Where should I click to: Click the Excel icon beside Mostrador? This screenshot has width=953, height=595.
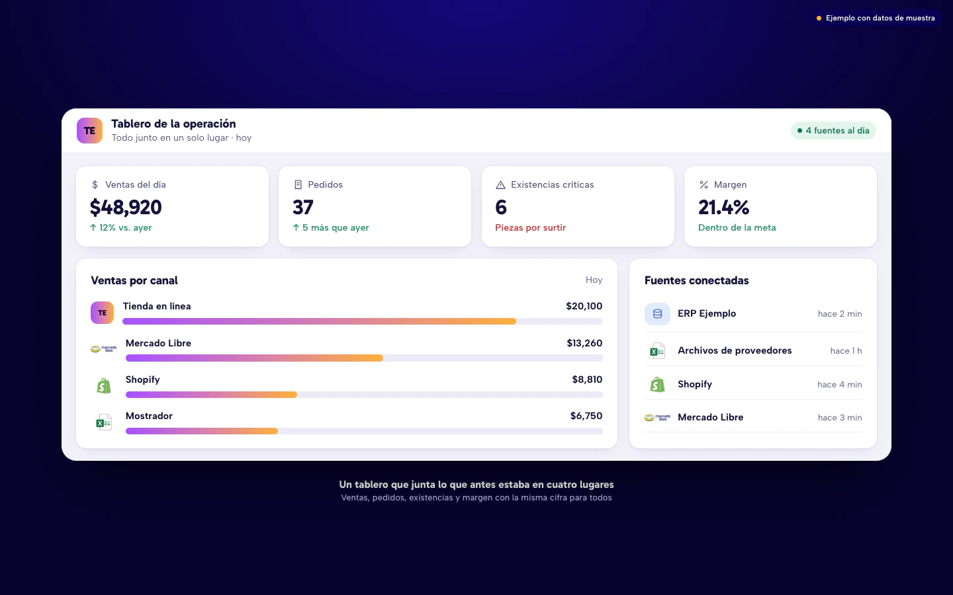pos(104,422)
